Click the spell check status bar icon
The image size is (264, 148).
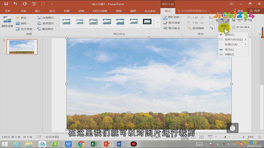tap(39, 137)
